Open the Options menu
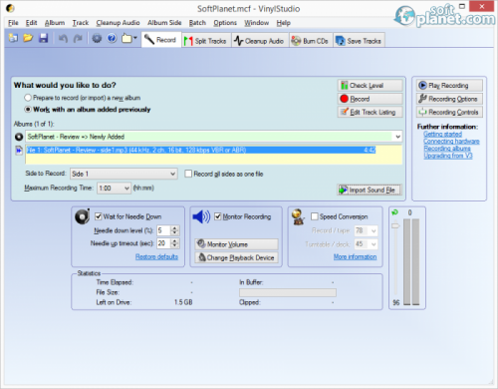 (225, 23)
